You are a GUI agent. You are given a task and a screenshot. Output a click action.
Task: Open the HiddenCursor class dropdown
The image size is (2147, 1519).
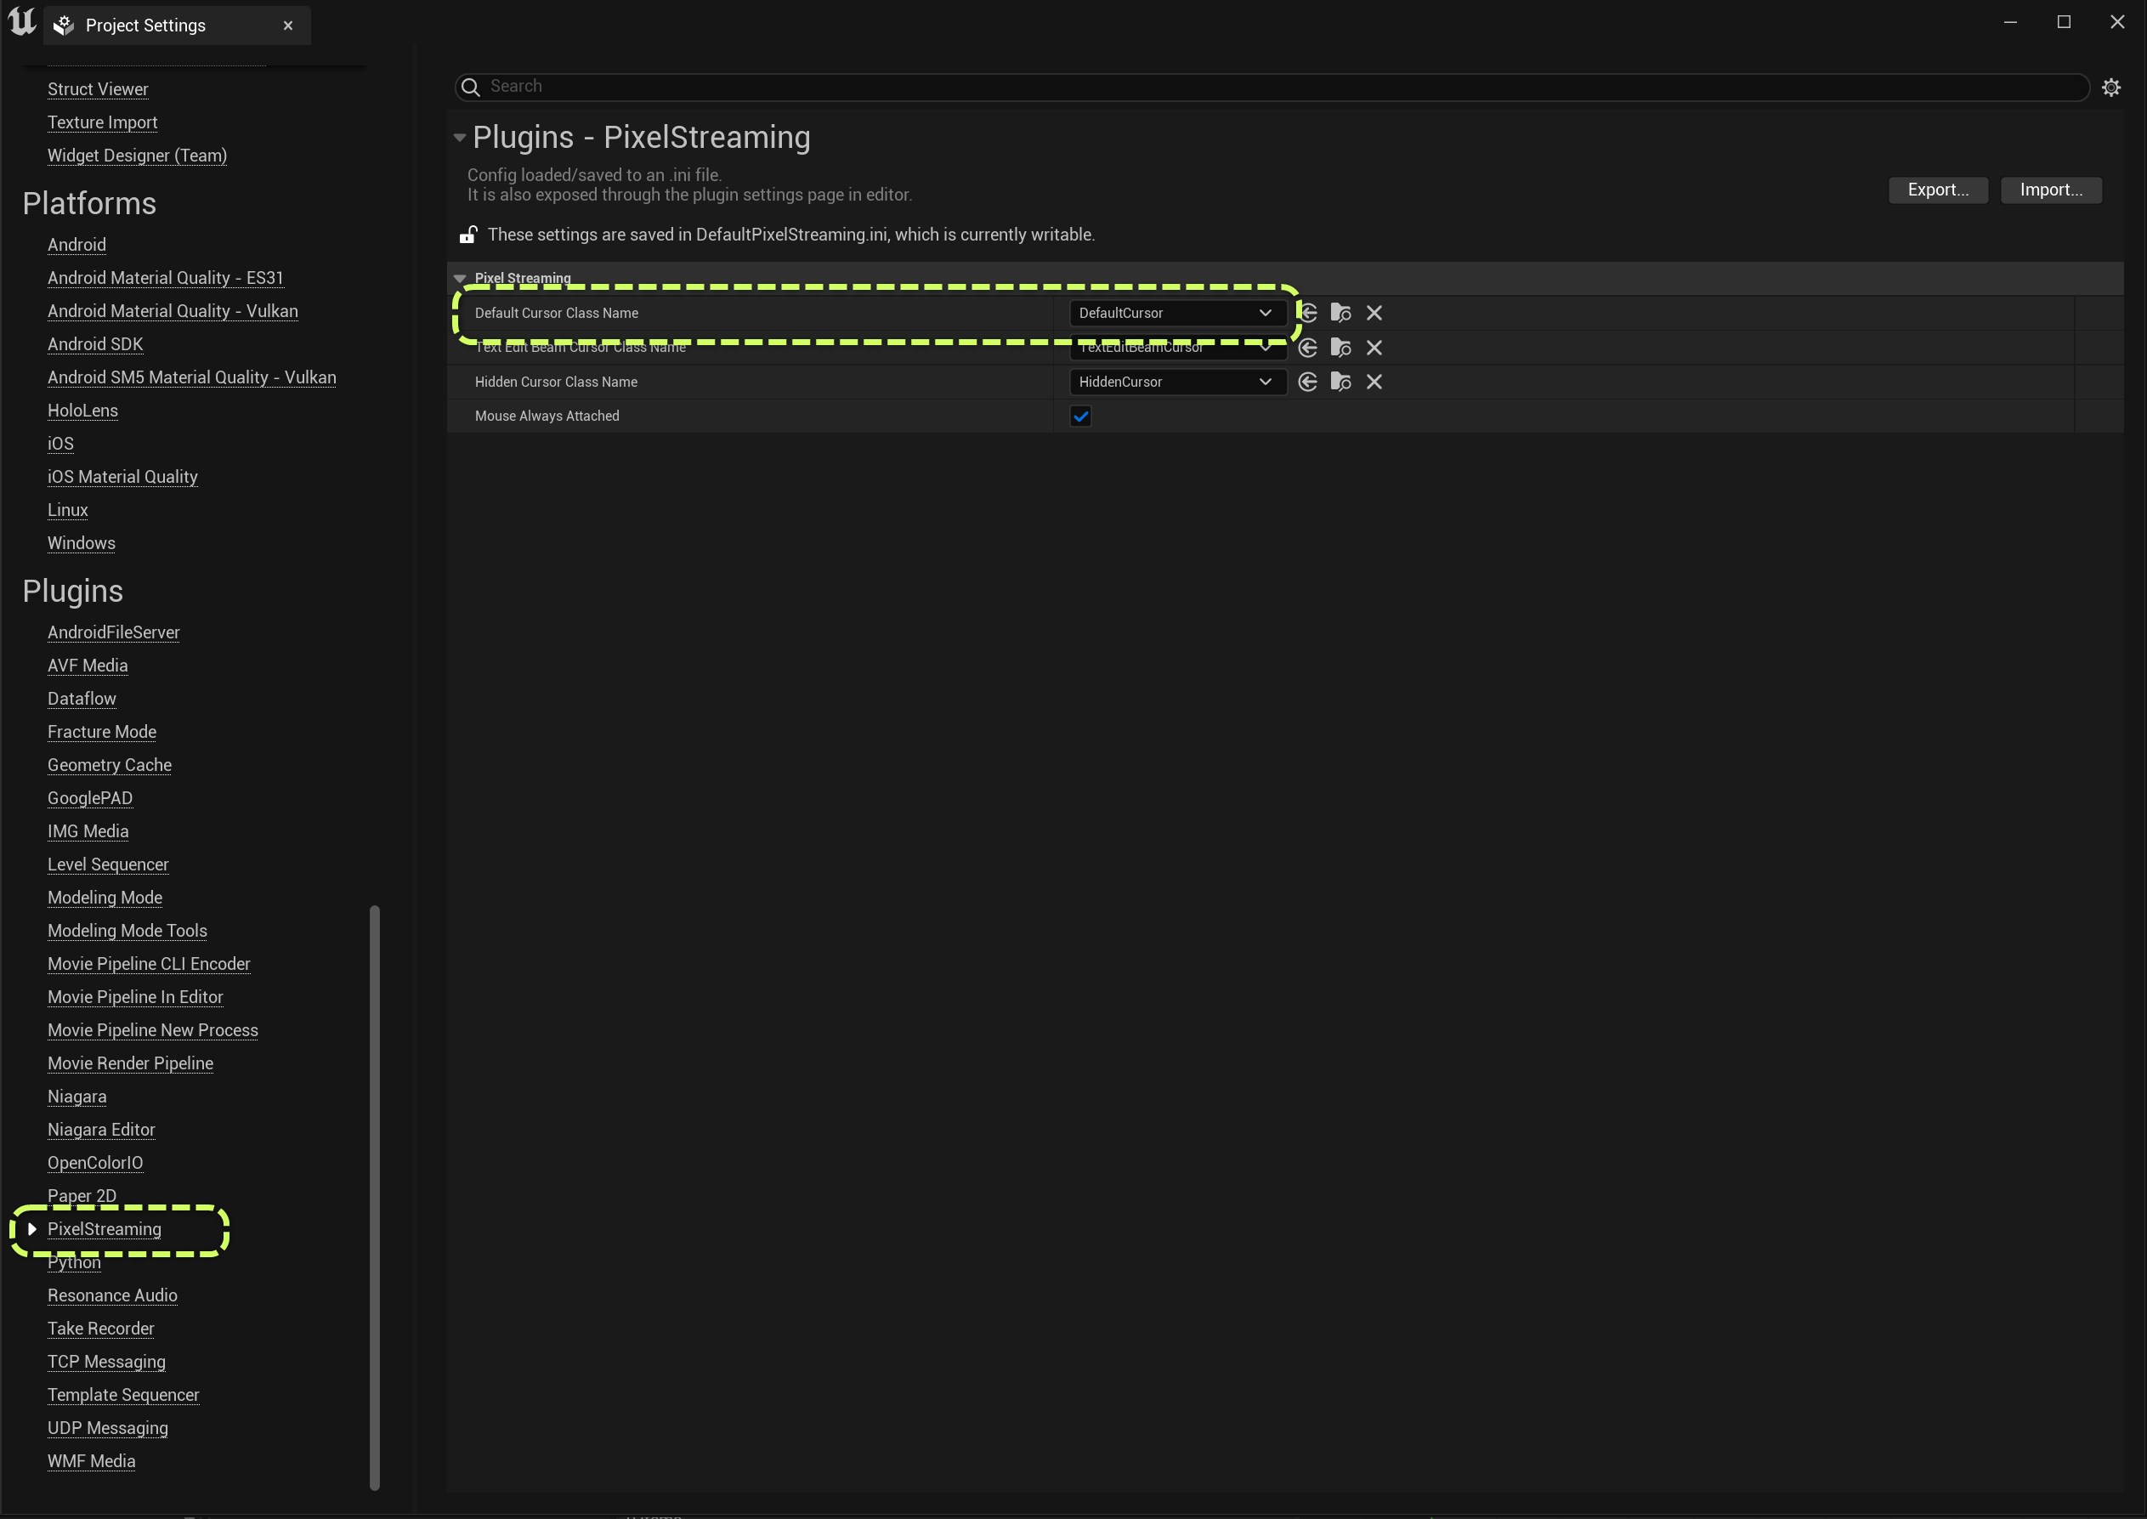coord(1176,382)
